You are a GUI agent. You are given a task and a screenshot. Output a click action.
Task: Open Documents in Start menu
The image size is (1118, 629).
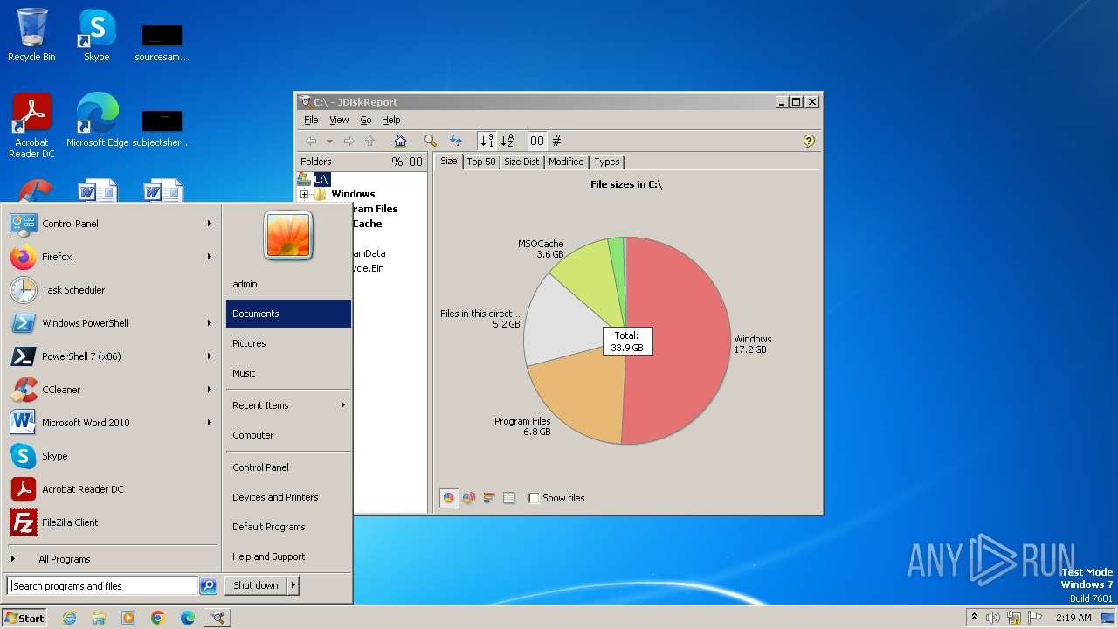288,314
